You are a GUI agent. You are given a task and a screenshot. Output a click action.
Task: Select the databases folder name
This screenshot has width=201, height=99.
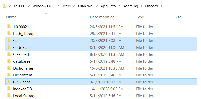click(x=22, y=61)
